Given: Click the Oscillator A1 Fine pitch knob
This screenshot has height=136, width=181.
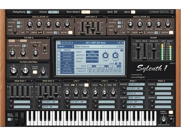Looking at the screenshot, I should pos(15,31).
